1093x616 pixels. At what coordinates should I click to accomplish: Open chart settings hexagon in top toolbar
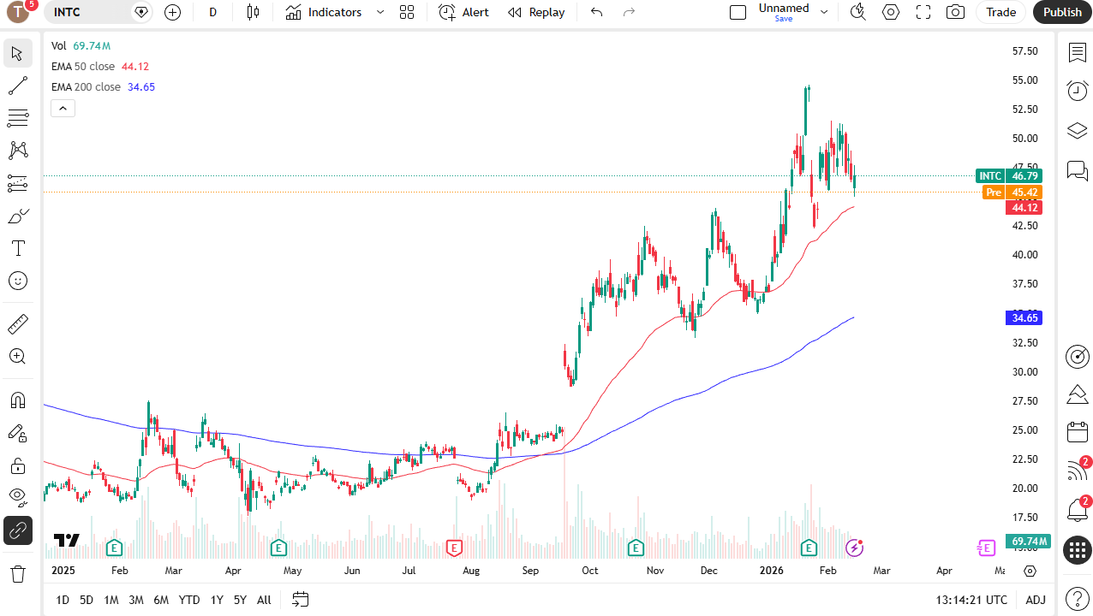tap(891, 12)
